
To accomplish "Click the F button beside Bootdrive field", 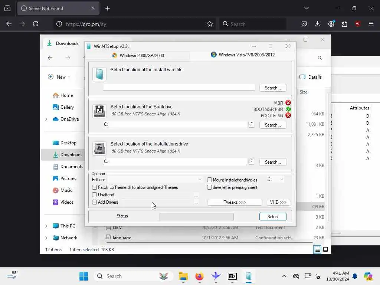I will (251, 124).
